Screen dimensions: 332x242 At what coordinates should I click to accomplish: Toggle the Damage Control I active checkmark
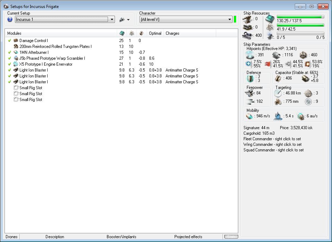click(9, 40)
